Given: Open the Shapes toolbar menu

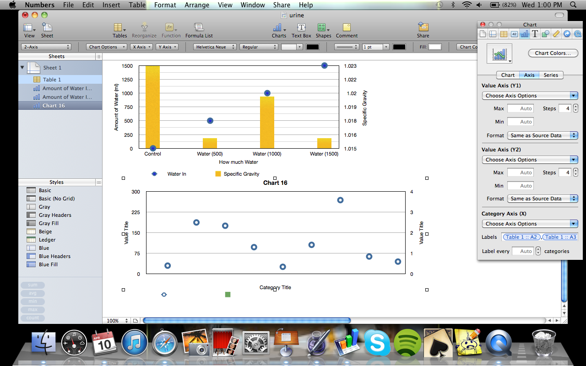Looking at the screenshot, I should 323,30.
